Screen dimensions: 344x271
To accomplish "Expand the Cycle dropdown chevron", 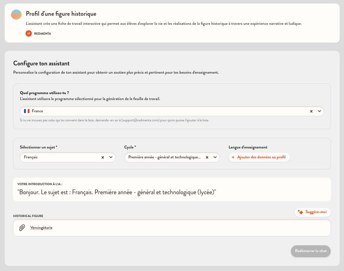I will click(215, 157).
